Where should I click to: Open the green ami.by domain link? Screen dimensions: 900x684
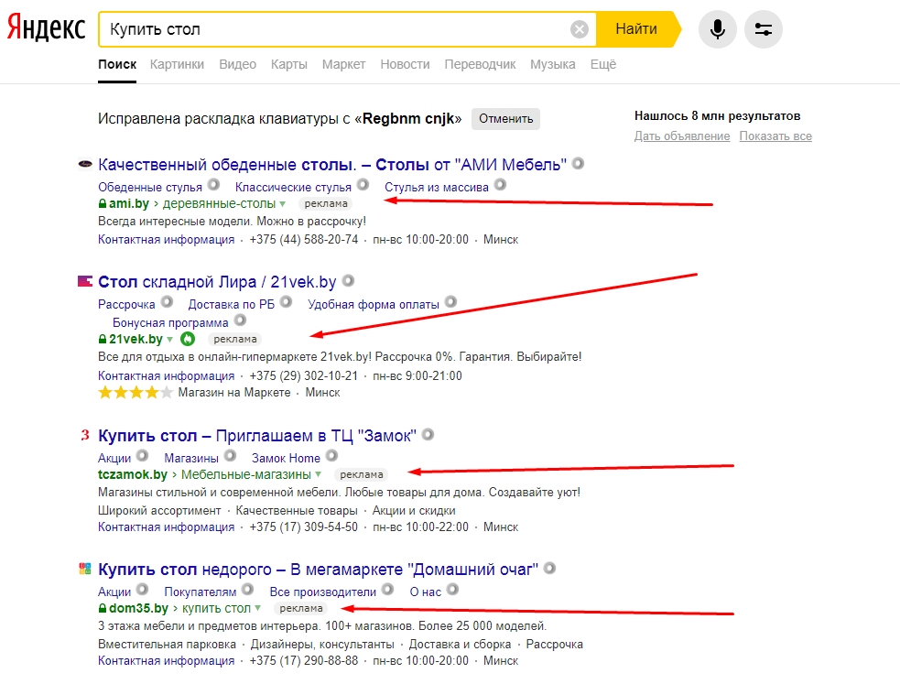click(128, 203)
